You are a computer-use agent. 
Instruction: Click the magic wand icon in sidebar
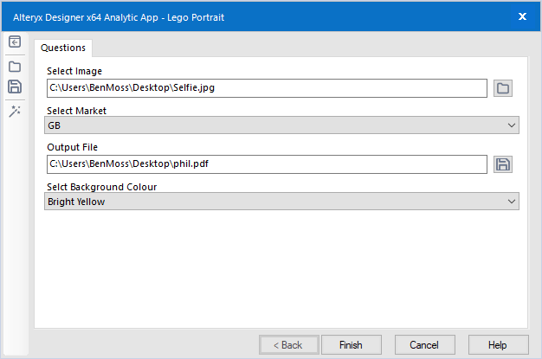click(x=15, y=111)
